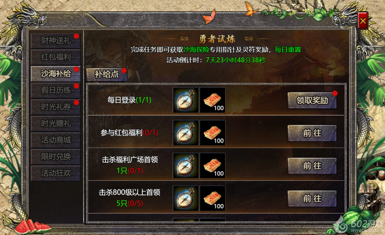
Task: Click talisman reward in 击杀福利广场首领 row
Action: pos(212,165)
